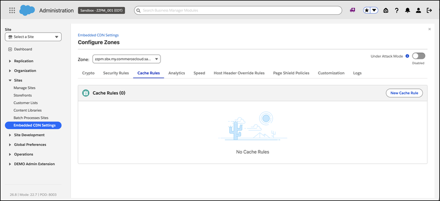This screenshot has width=440, height=201.
Task: Switch to the Speed tab
Action: (x=199, y=73)
